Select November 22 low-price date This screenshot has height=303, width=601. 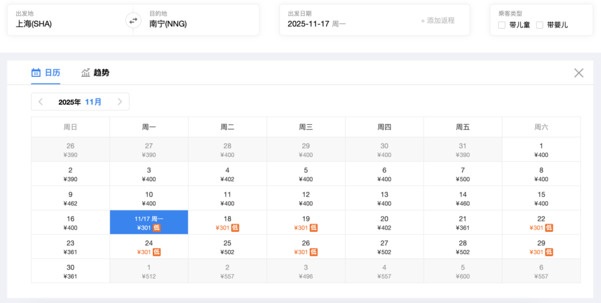click(x=541, y=223)
